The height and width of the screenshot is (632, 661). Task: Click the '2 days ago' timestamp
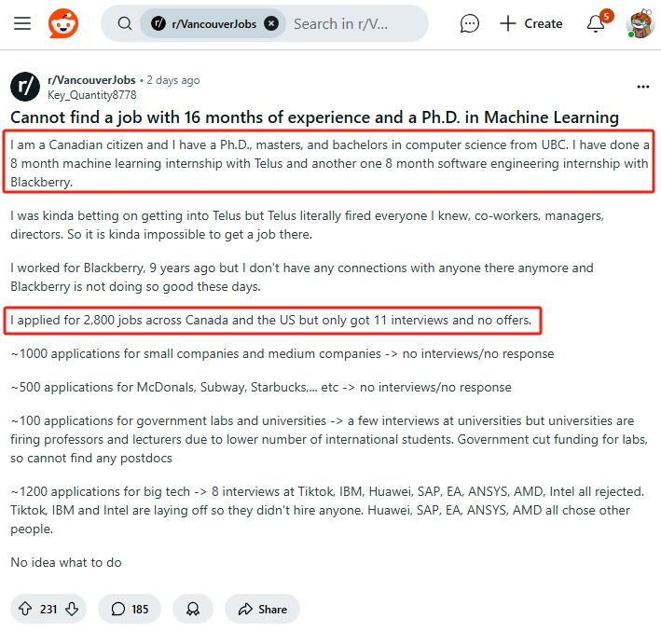[x=172, y=80]
